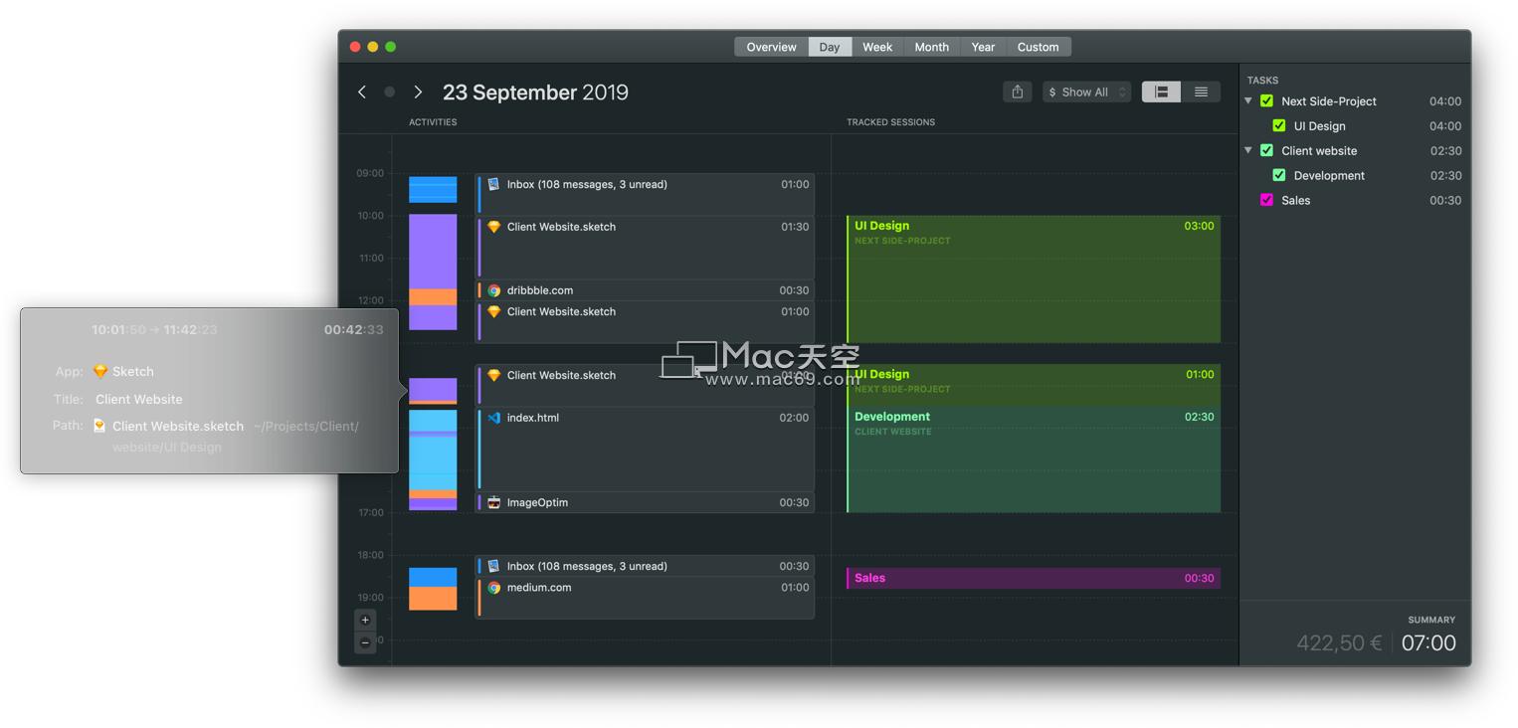Click the Development task in the Tasks list
1518x728 pixels.
(x=1329, y=176)
